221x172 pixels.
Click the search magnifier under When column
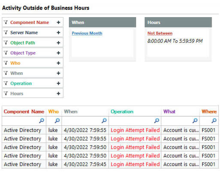(104, 121)
